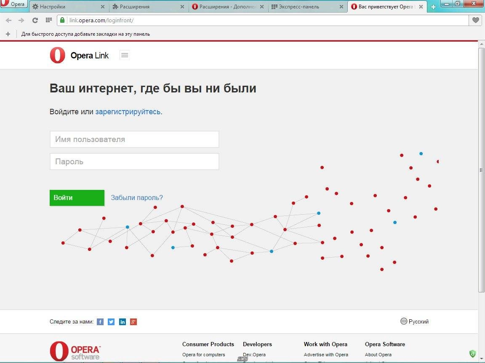Click the page vertical scrollbar
The width and height of the screenshot is (485, 363).
pyautogui.click(x=481, y=170)
